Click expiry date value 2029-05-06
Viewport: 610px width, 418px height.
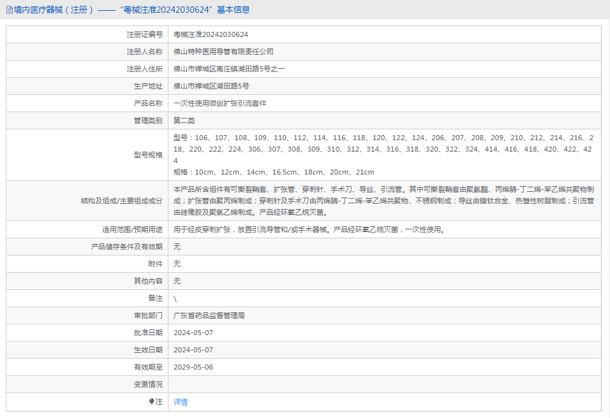[193, 367]
